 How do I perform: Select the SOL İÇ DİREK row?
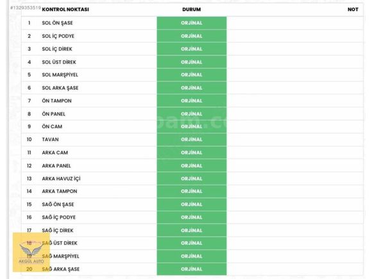(192, 49)
